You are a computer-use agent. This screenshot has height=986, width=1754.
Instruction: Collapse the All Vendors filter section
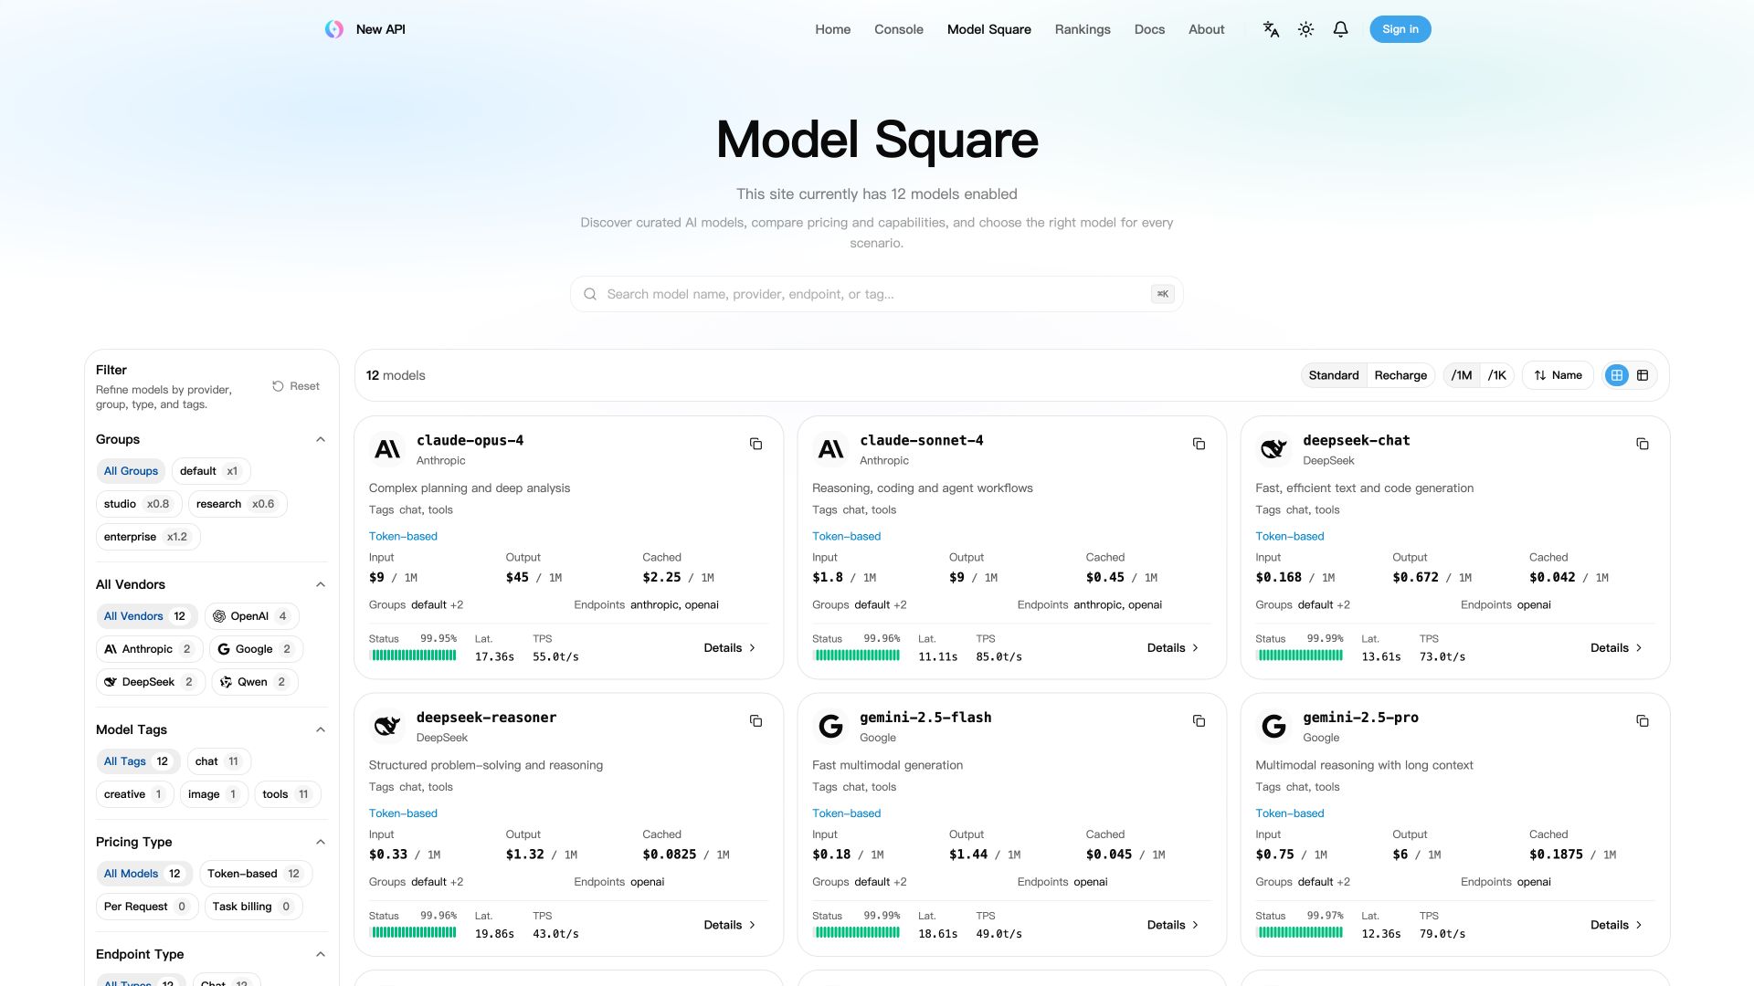click(x=321, y=585)
